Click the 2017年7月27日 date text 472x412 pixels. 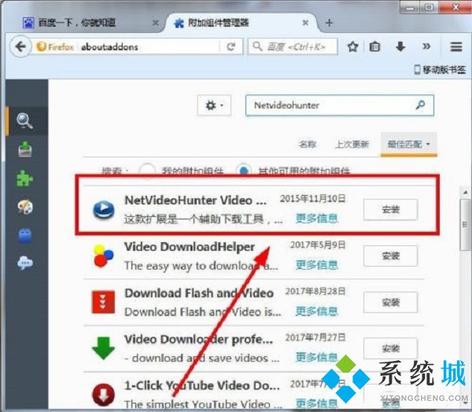click(x=315, y=337)
